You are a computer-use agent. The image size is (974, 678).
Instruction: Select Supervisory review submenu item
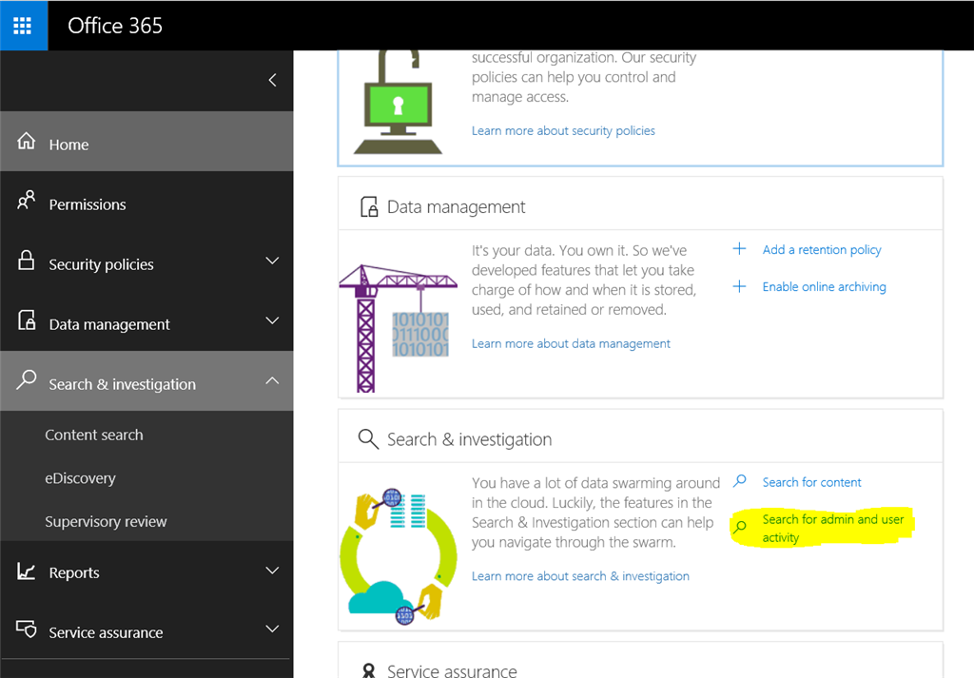[106, 521]
